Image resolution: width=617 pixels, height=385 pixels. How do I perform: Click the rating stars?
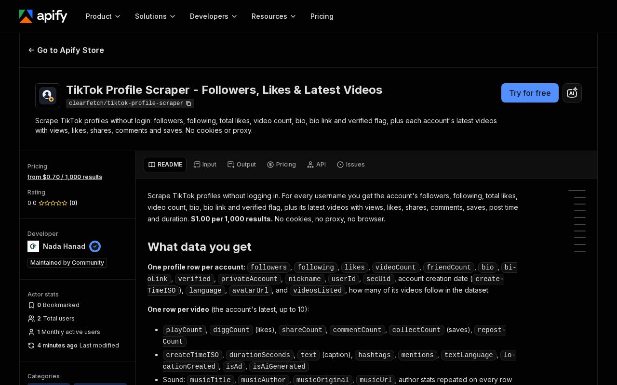(x=53, y=203)
